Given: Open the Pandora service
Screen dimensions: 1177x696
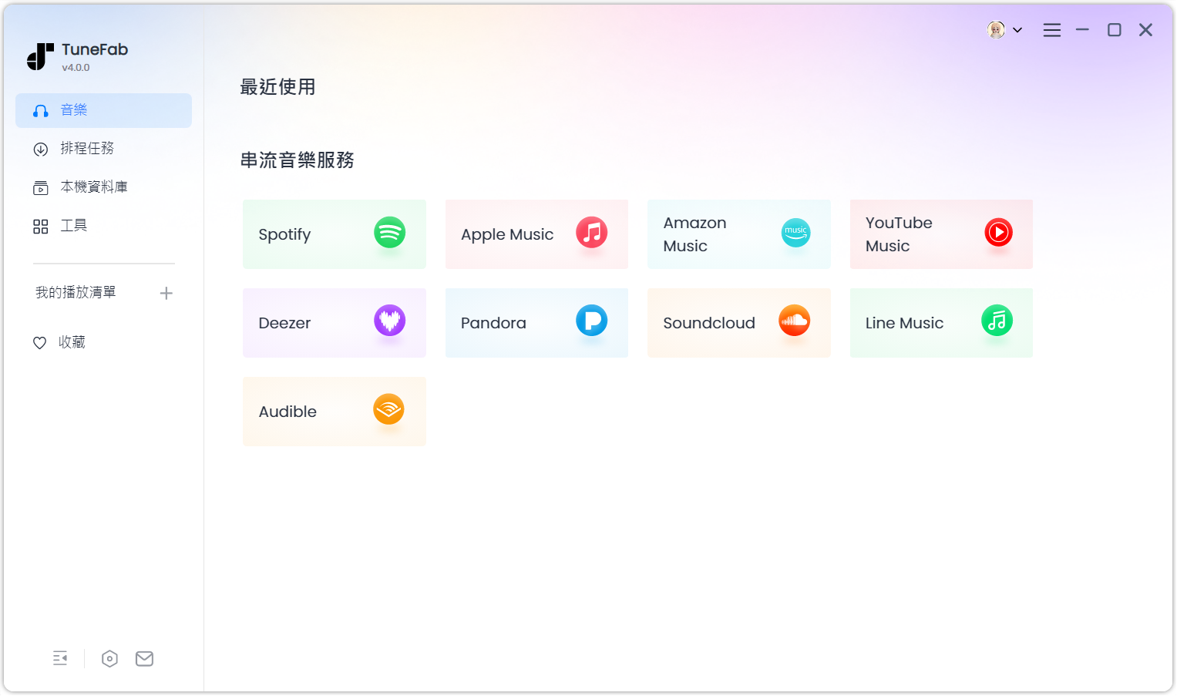Looking at the screenshot, I should (536, 323).
